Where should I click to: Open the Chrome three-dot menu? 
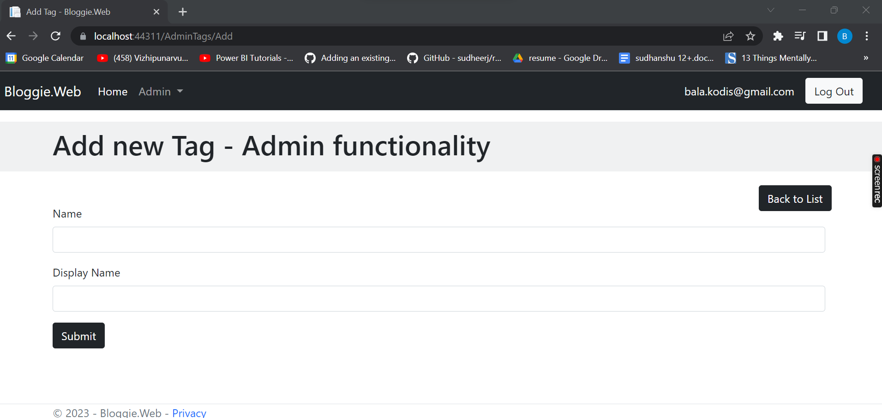(x=867, y=36)
